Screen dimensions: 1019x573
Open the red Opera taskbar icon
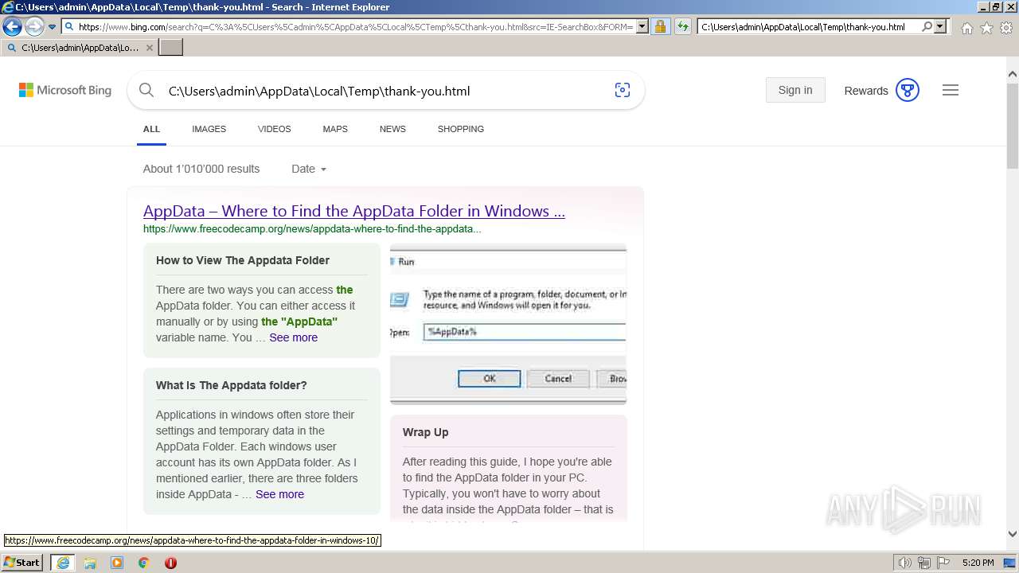coord(170,563)
